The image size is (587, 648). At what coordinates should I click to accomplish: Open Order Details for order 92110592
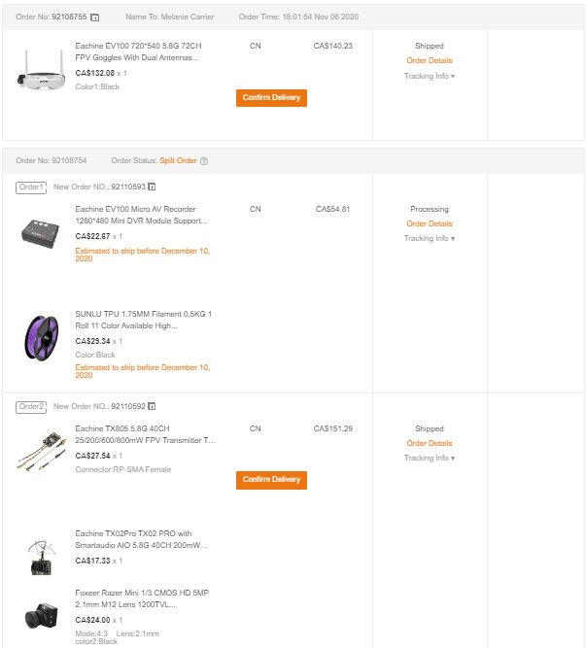tap(430, 443)
